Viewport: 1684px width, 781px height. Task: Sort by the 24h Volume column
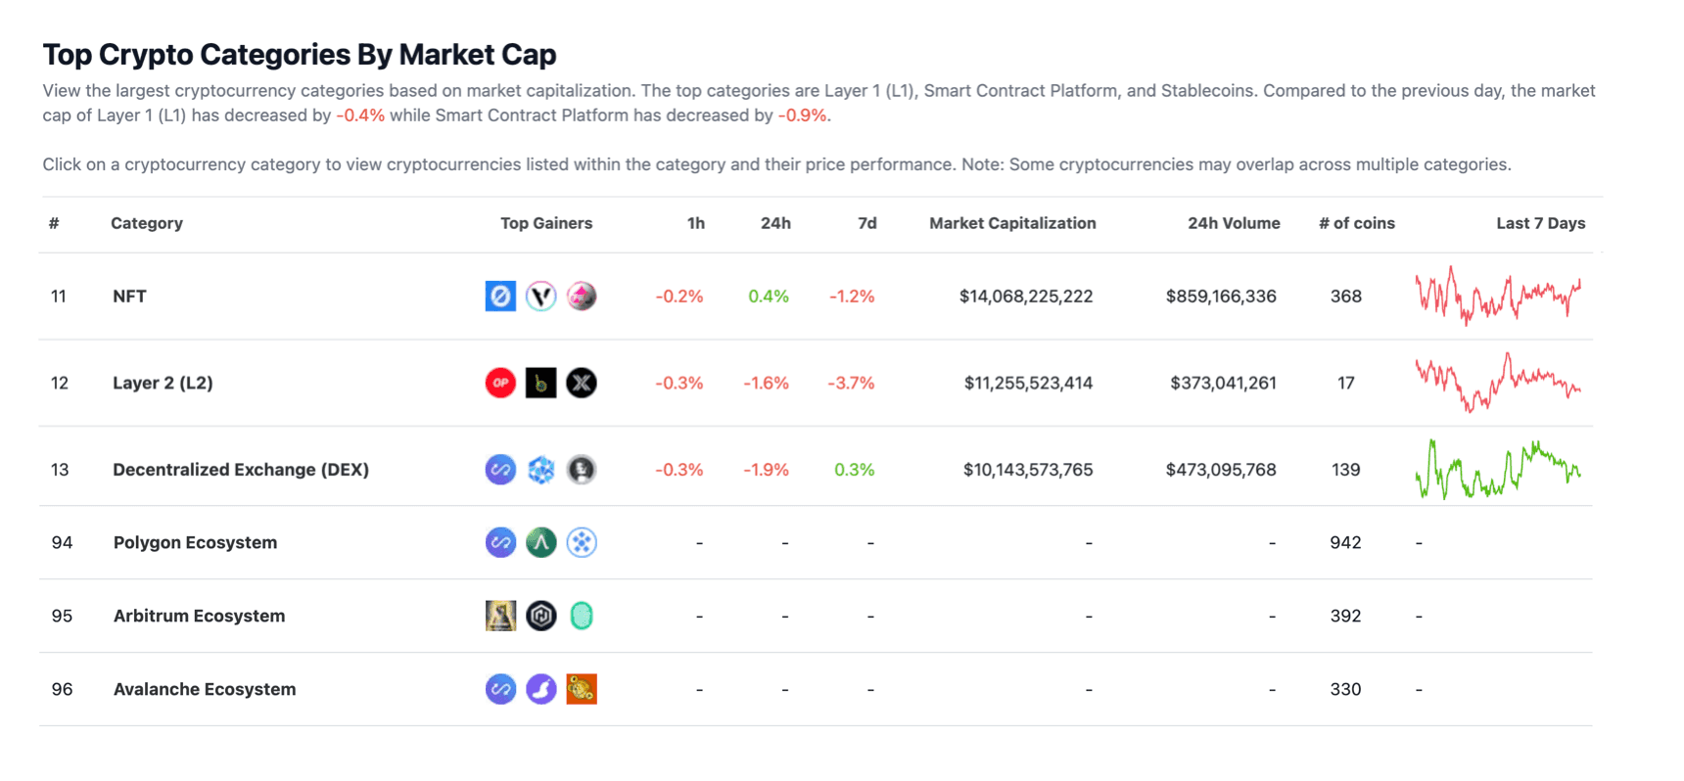pyautogui.click(x=1234, y=223)
